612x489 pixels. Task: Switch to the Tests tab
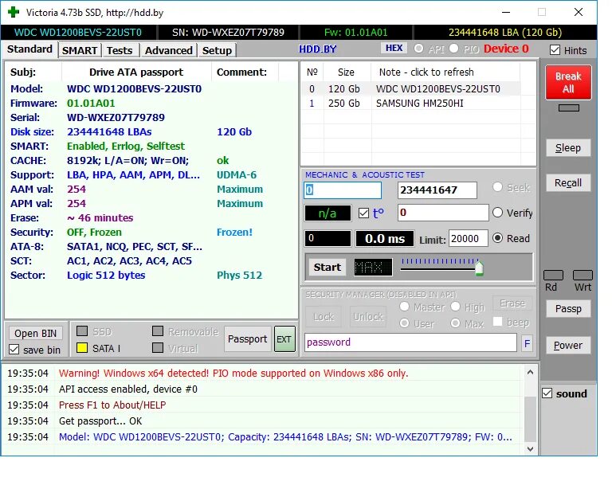pos(120,51)
